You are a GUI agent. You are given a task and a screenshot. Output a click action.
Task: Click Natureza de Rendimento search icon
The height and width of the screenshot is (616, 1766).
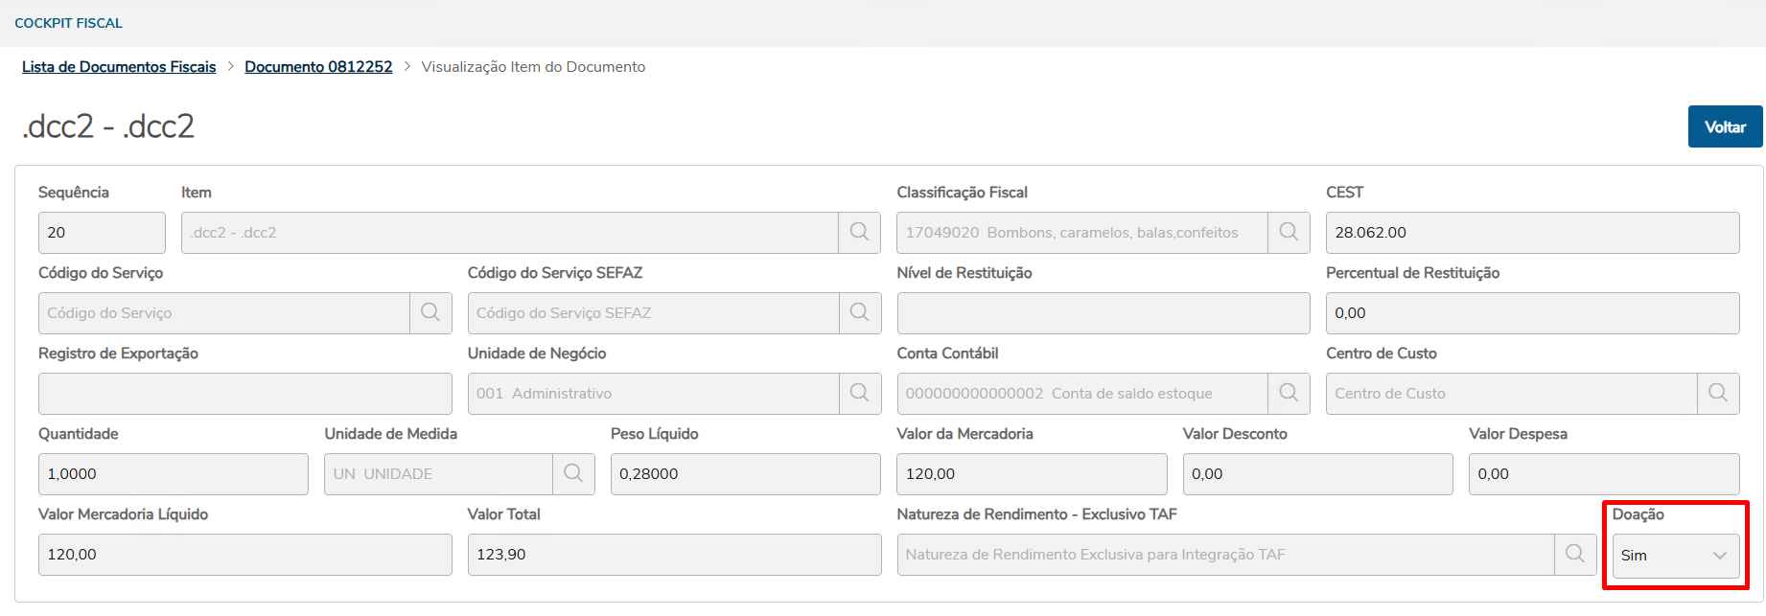[x=1574, y=555]
